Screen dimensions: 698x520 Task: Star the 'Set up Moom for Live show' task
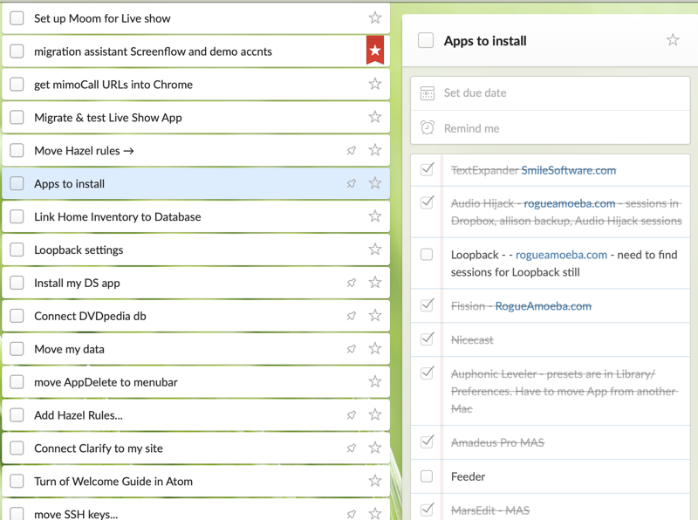pyautogui.click(x=374, y=17)
